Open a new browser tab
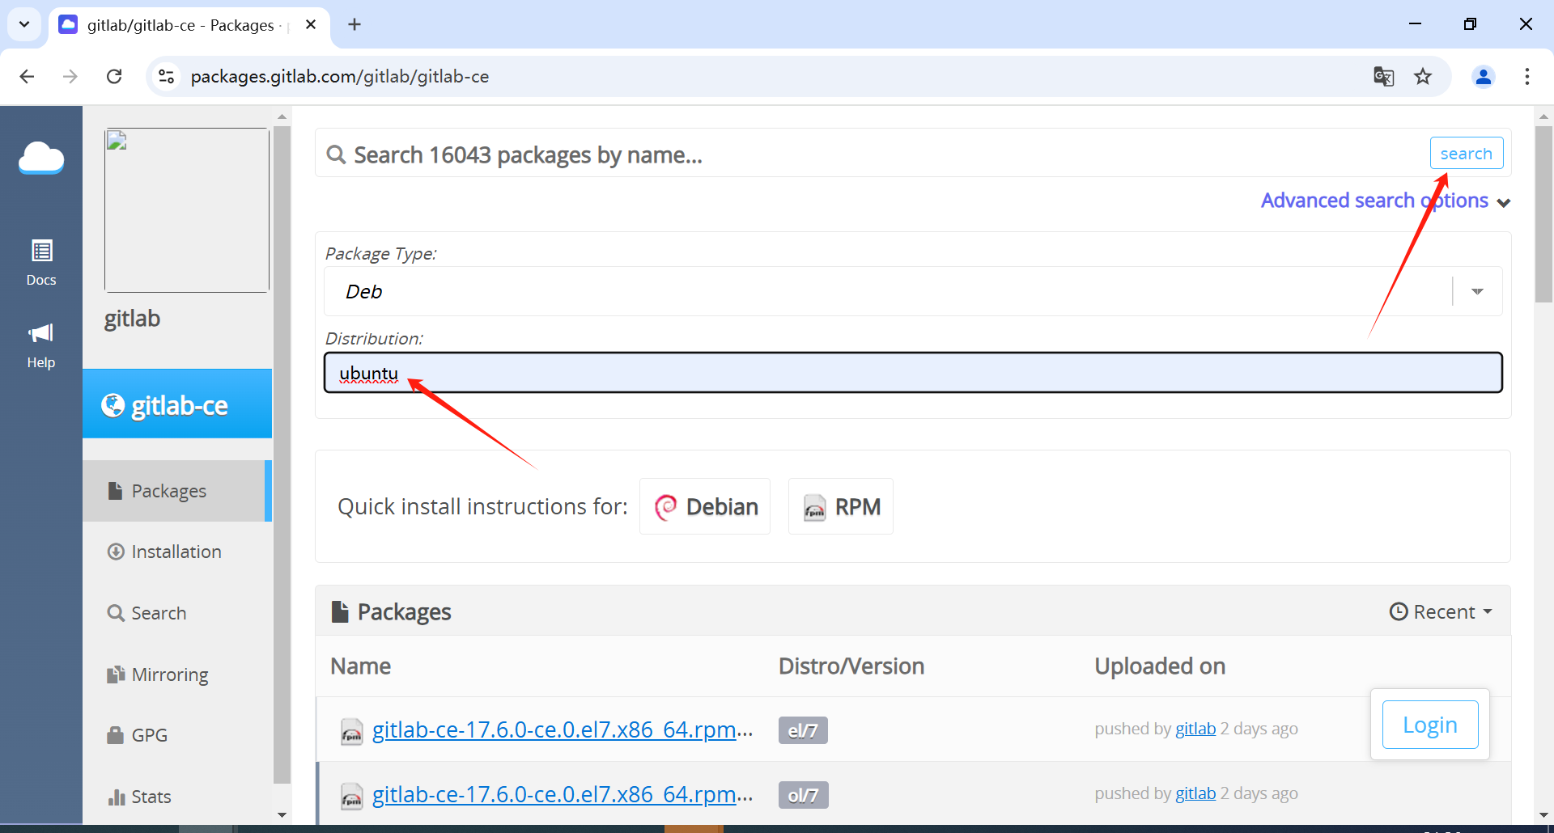This screenshot has width=1554, height=833. [x=355, y=24]
